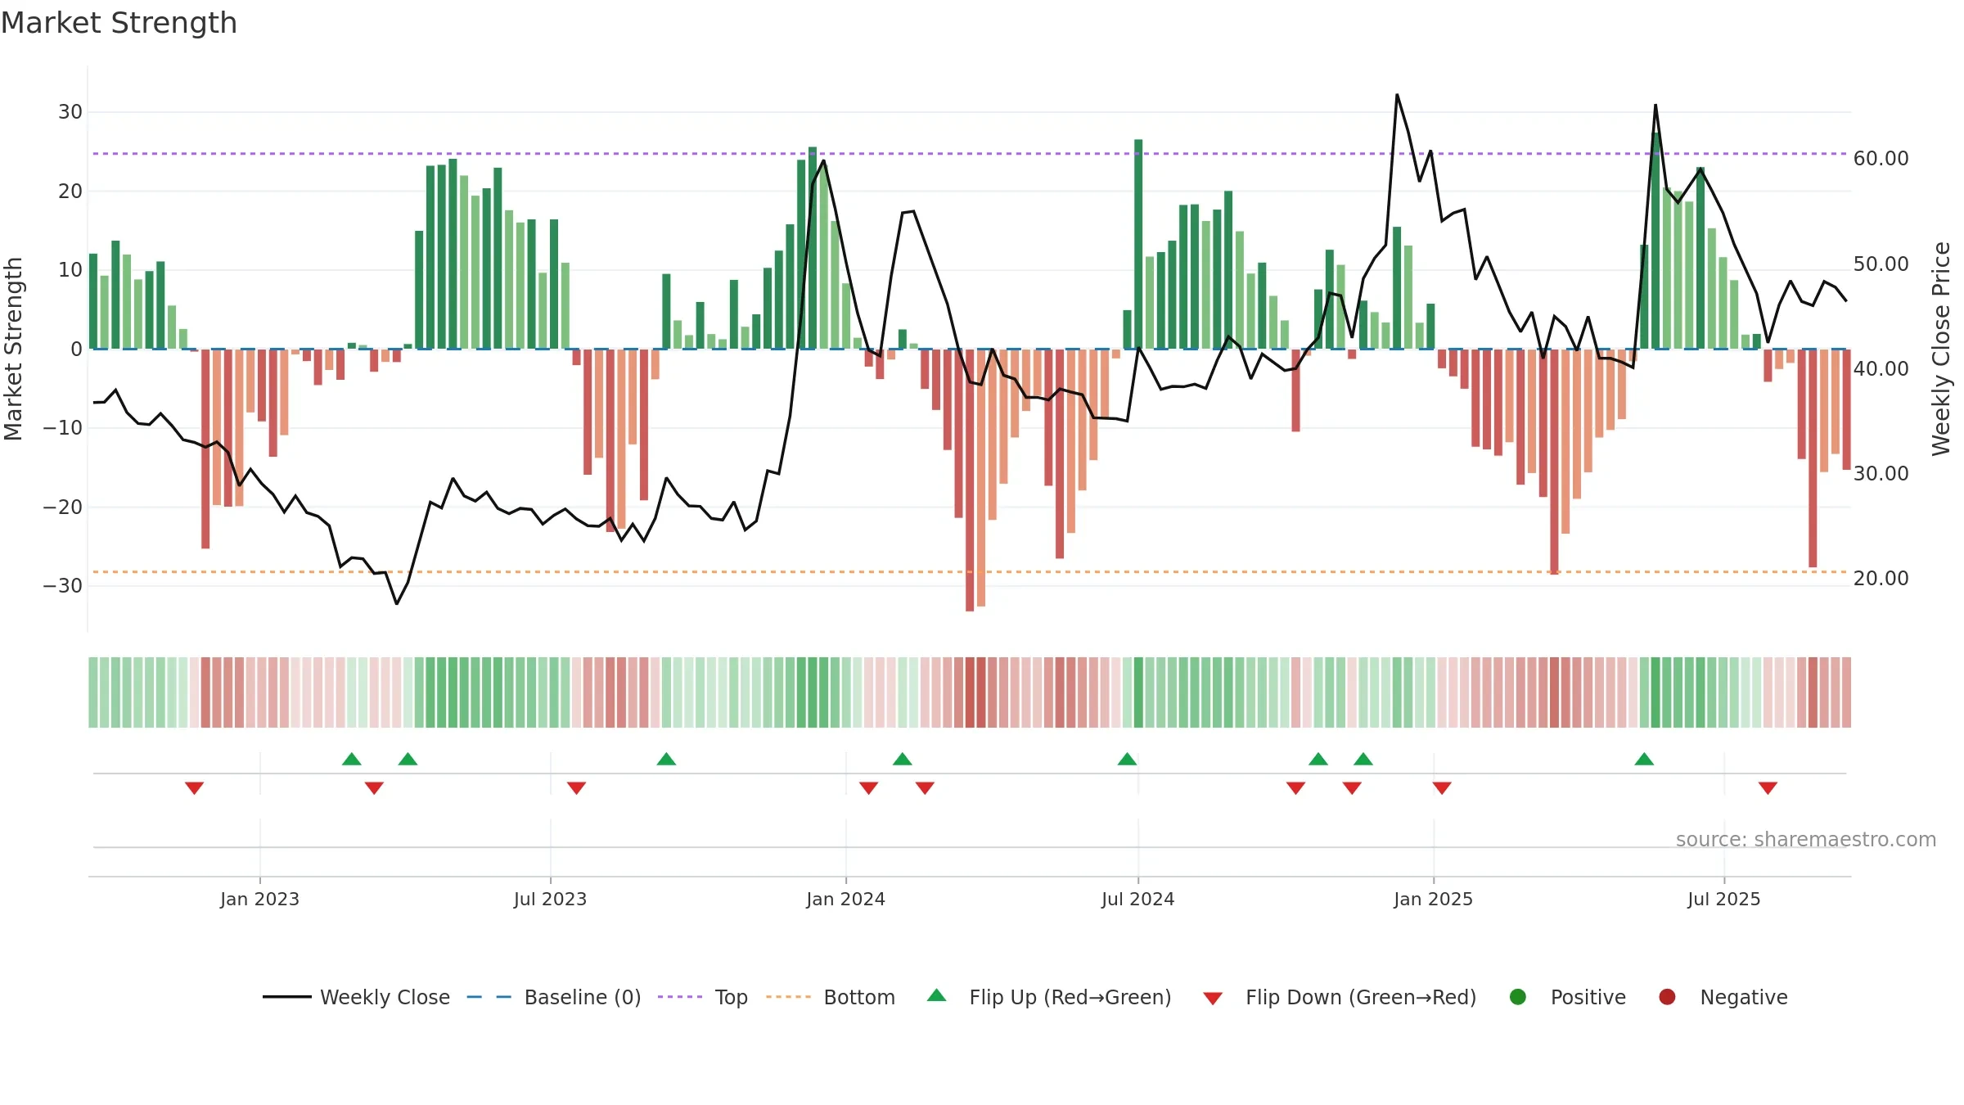
Task: Click the green Positive circle icon
Action: [1518, 997]
